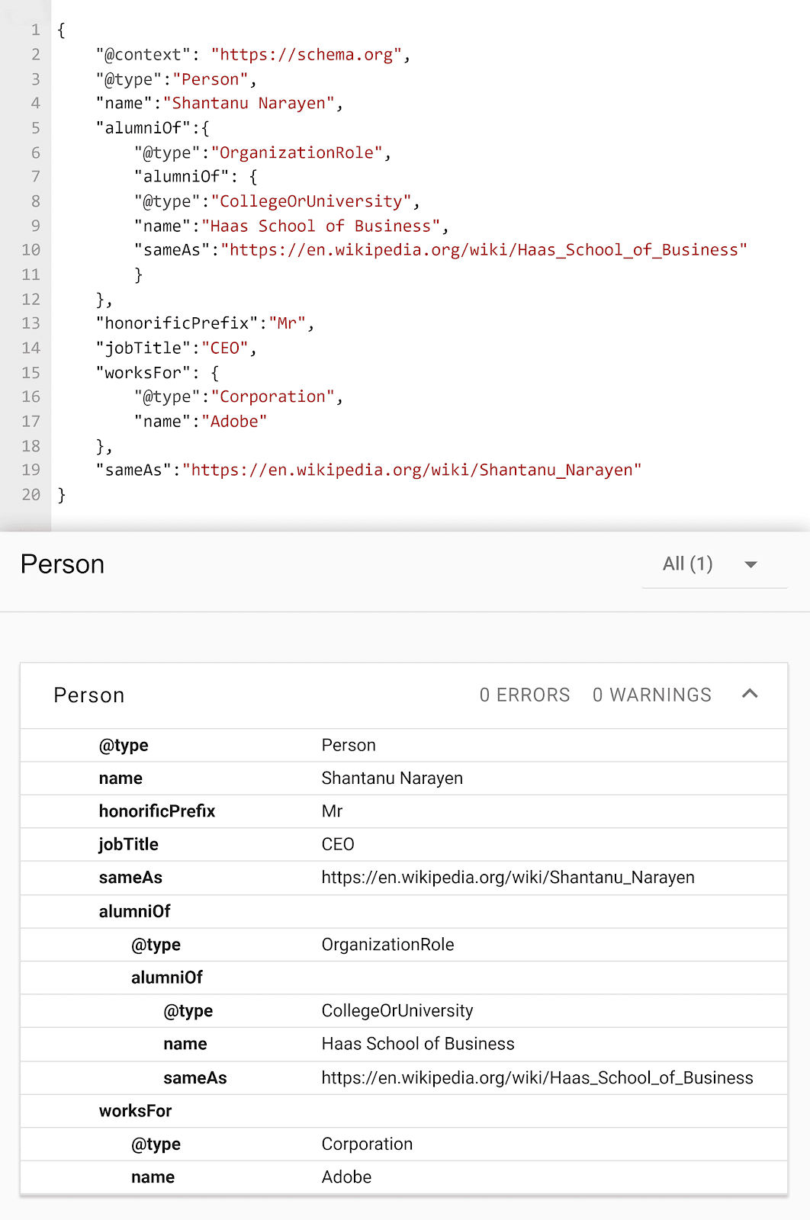Open the All (1) filter dropdown
Screen dimensions: 810x1220
click(715, 564)
